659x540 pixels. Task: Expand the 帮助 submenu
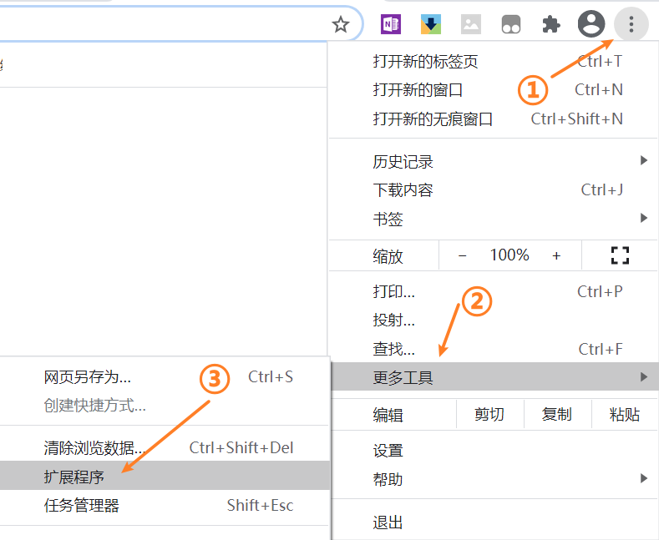494,479
